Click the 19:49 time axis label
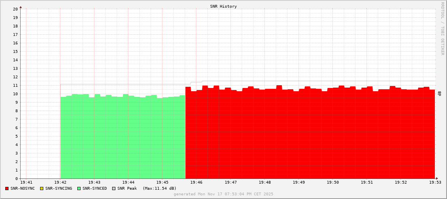 [298, 183]
